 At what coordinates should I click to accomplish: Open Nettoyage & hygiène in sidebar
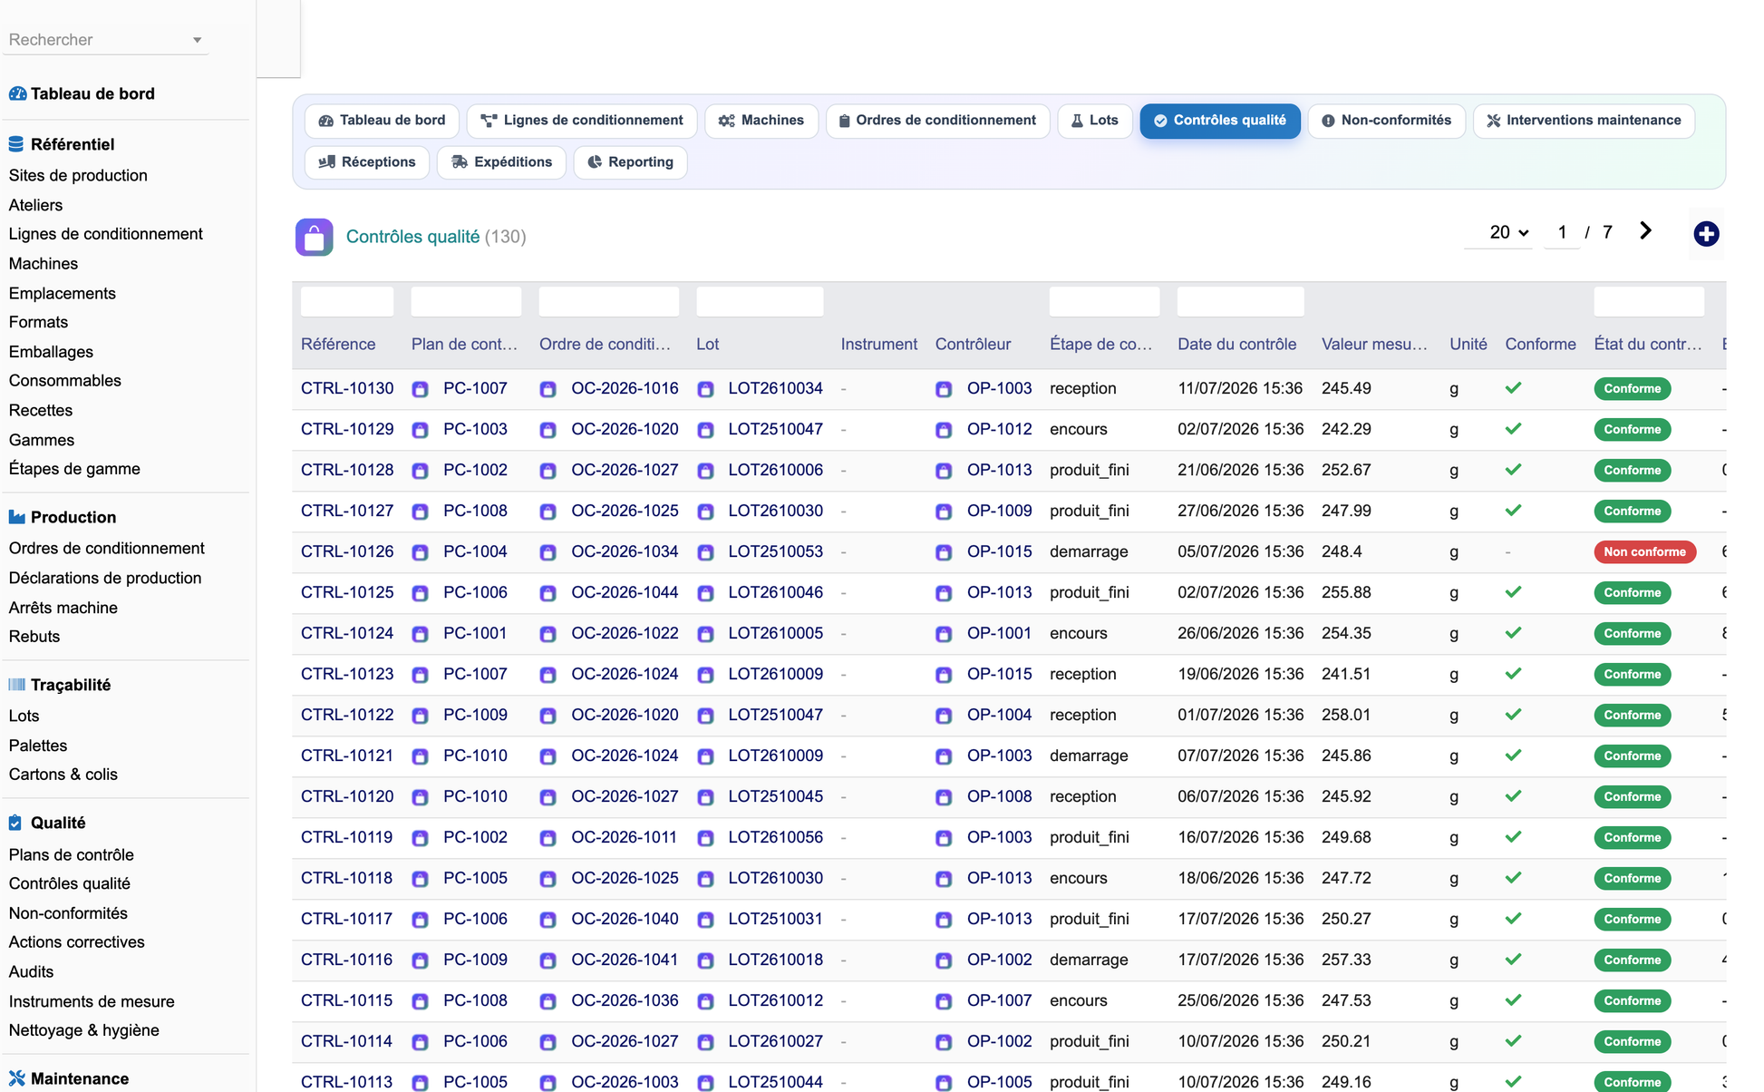click(84, 1030)
